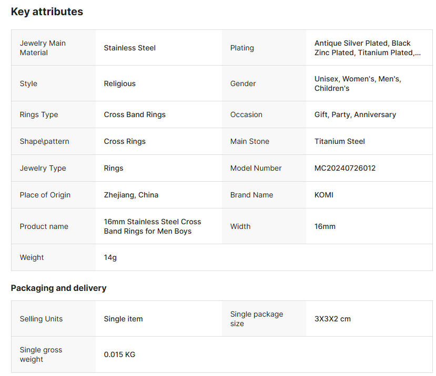Image resolution: width=436 pixels, height=376 pixels.
Task: Click the Cross Rings shape value
Action: [x=125, y=141]
